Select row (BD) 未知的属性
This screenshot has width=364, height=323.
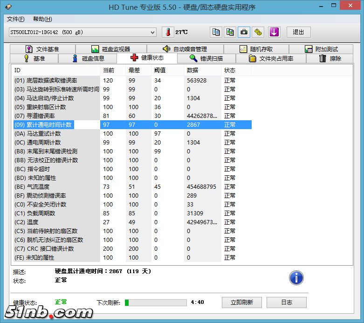tap(132, 178)
